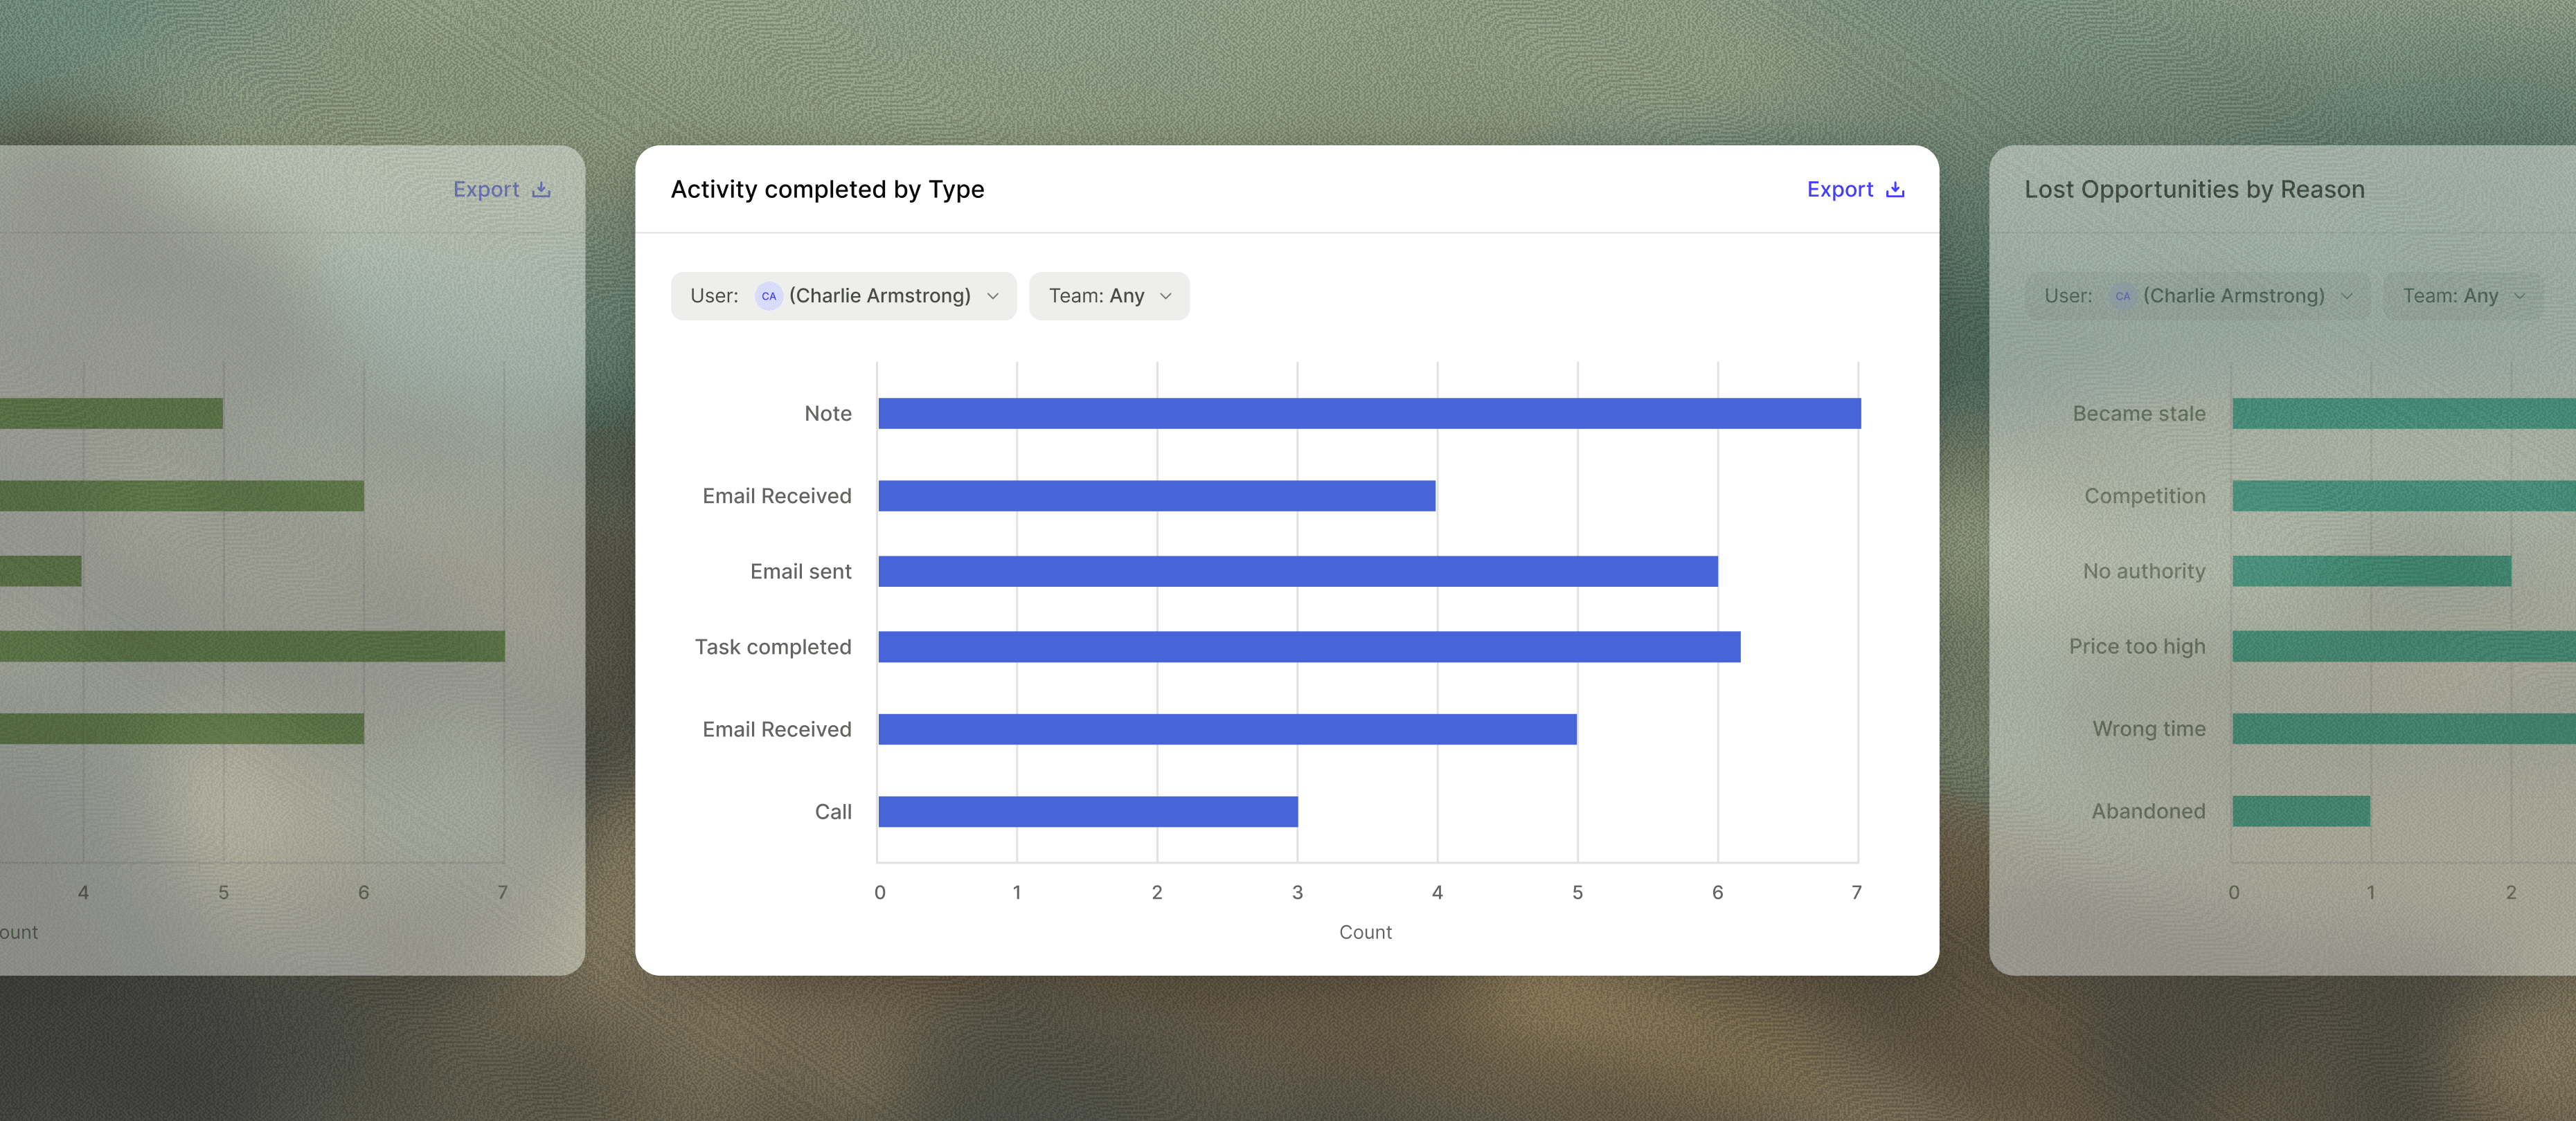2576x1121 pixels.
Task: Click the Charlie Armstrong name in center filter
Action: tap(879, 295)
